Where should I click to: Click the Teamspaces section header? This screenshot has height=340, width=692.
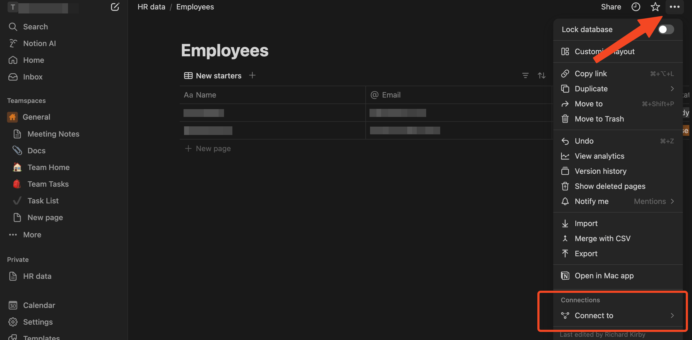click(x=26, y=100)
